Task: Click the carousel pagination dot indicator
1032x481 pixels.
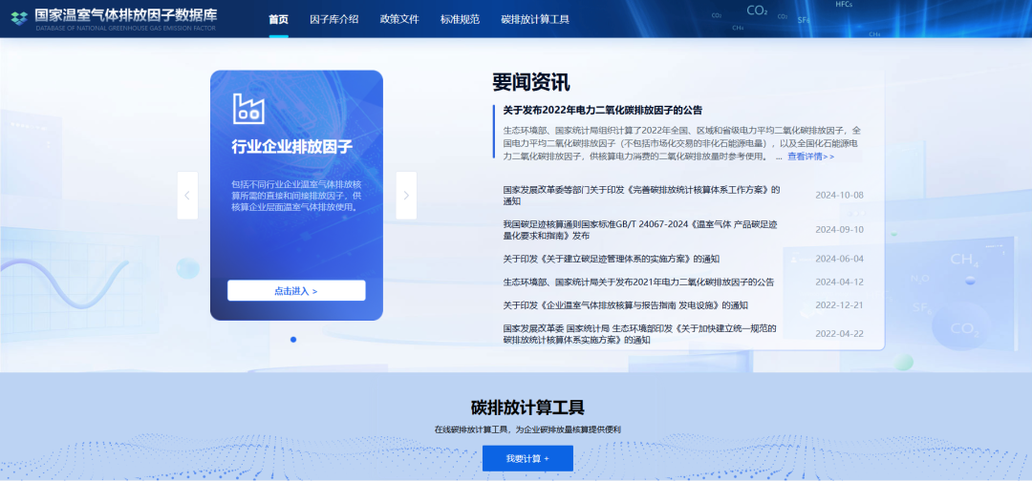Action: [x=293, y=340]
